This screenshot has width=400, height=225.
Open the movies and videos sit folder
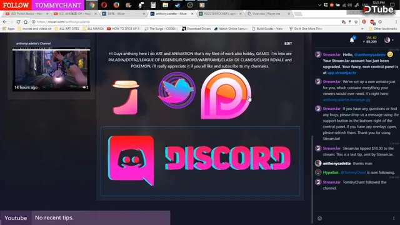(x=34, y=29)
